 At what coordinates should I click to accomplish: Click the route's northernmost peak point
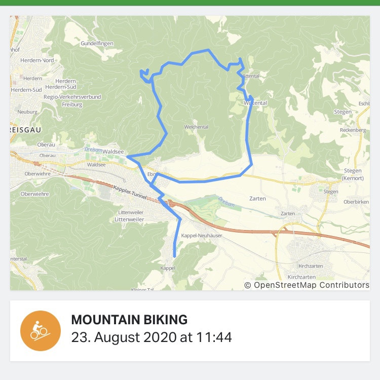(x=208, y=50)
